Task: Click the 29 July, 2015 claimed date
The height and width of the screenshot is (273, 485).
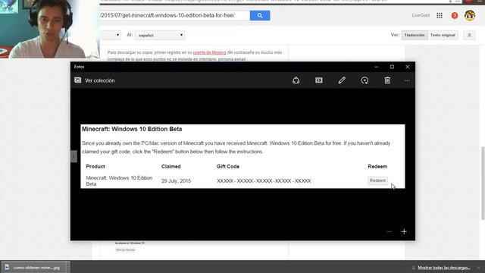Action: pos(176,181)
